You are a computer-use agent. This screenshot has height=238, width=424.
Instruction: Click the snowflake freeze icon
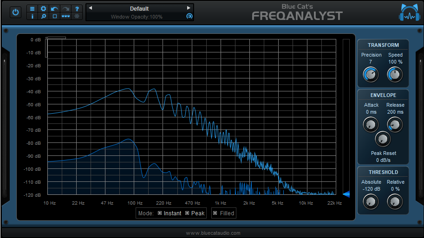77,16
